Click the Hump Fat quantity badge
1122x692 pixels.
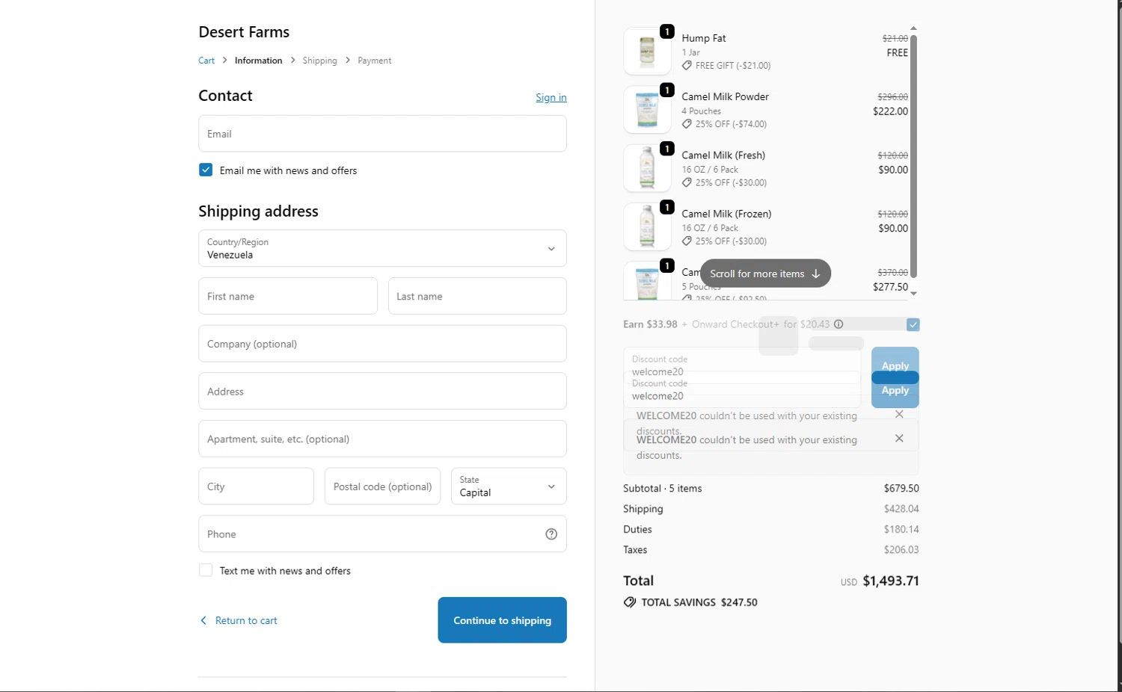(x=667, y=31)
